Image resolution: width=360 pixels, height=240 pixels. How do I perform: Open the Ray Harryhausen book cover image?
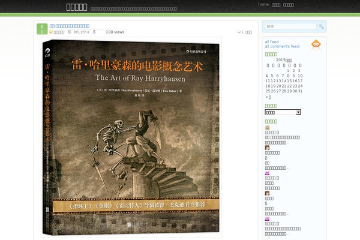pyautogui.click(x=131, y=137)
